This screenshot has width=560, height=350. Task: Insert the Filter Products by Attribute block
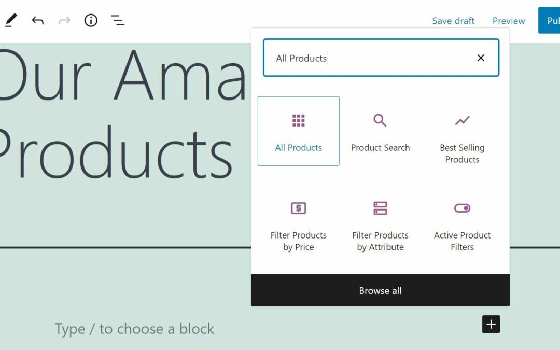click(x=380, y=225)
